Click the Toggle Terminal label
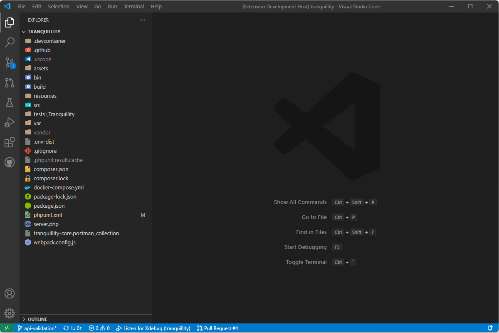This screenshot has height=333, width=499. point(306,262)
